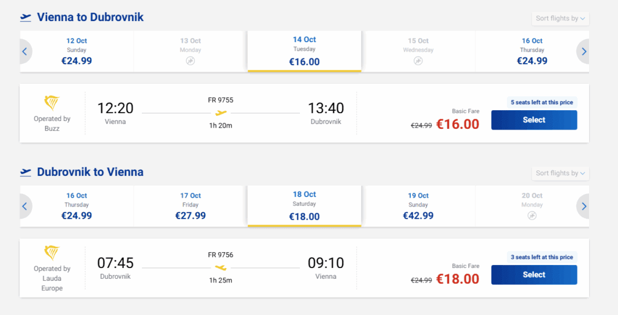Click the Ryanair harp logo for Buzz flight
This screenshot has width=618, height=315.
point(52,102)
